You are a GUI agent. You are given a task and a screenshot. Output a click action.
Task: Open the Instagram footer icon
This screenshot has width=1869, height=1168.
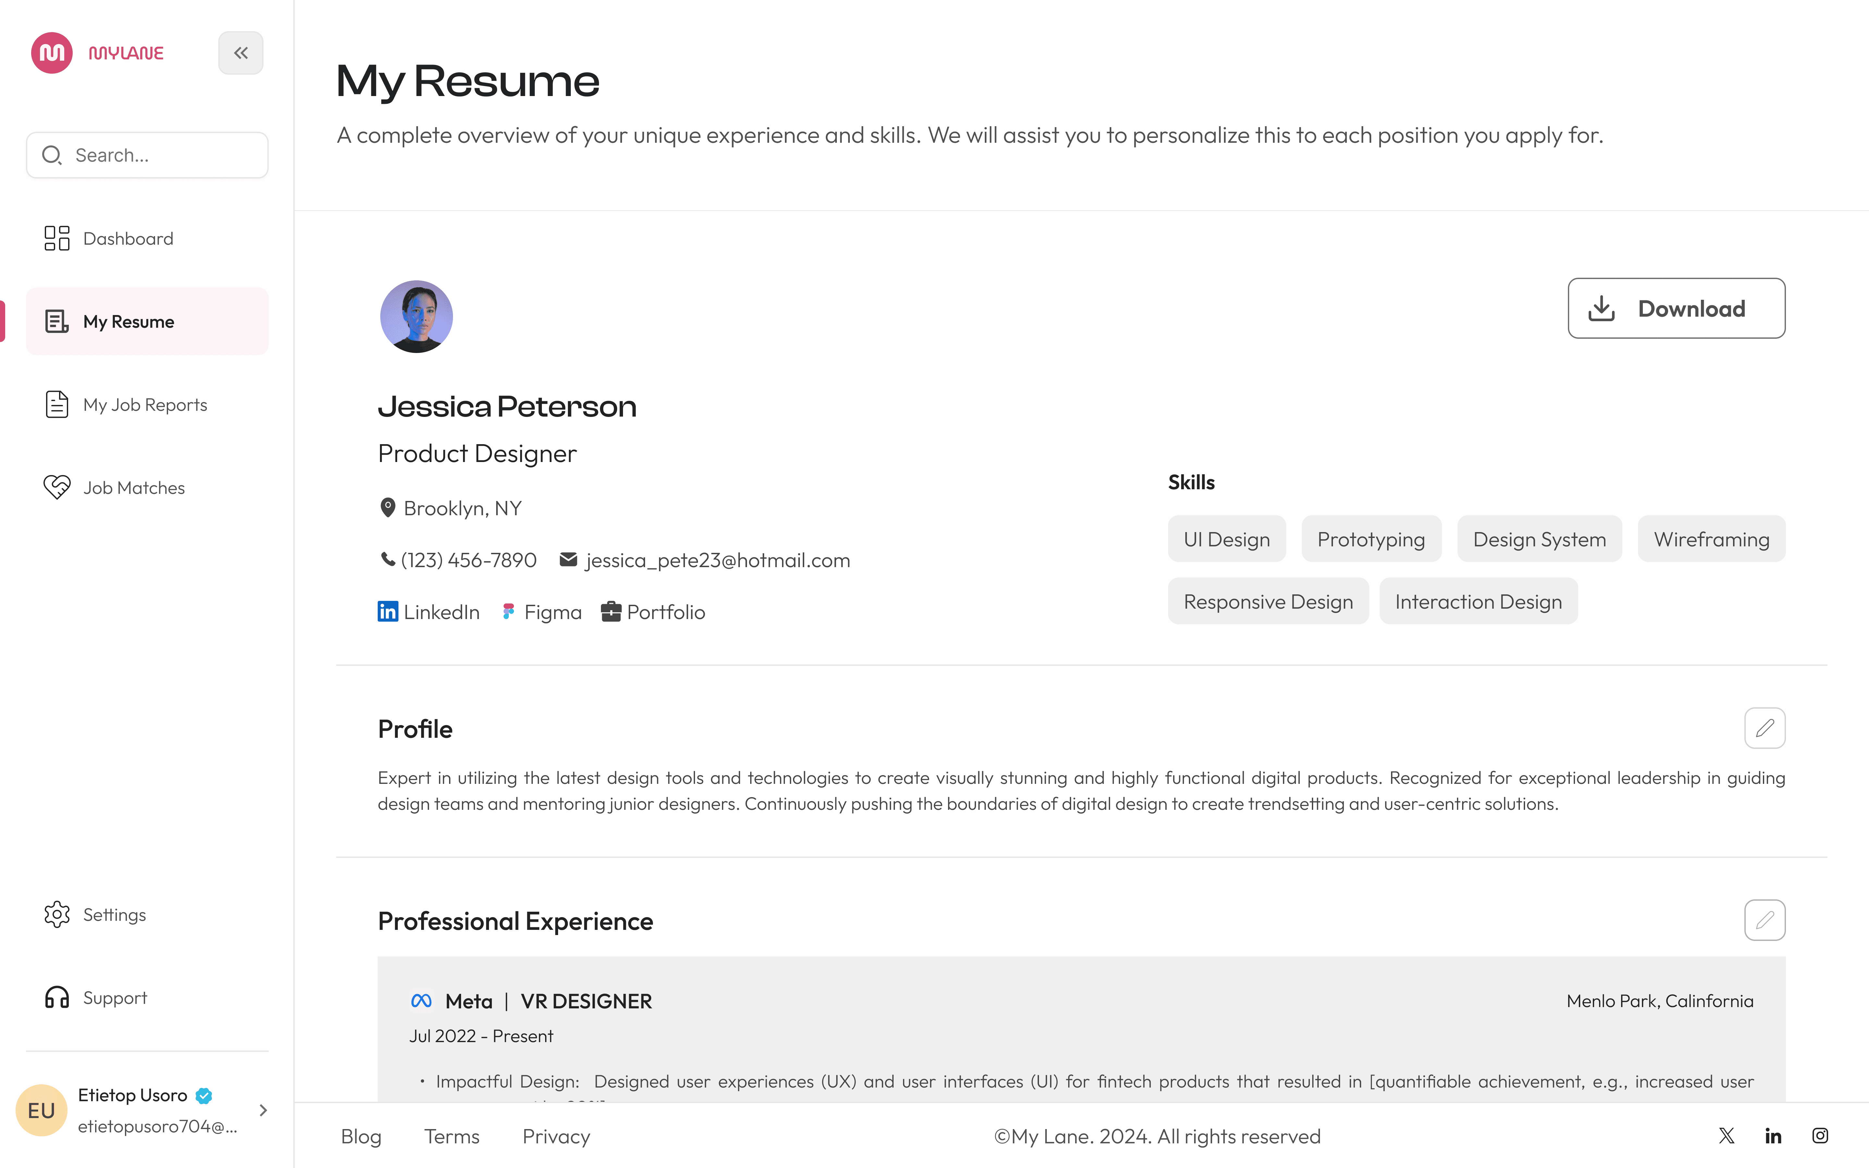pyautogui.click(x=1820, y=1136)
